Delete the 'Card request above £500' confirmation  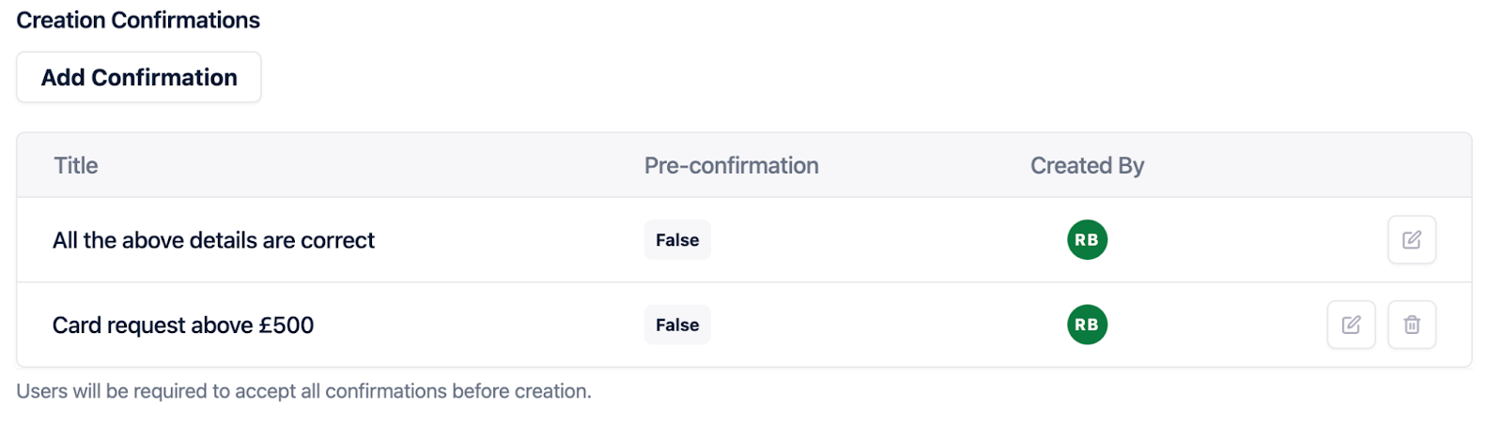click(1411, 325)
